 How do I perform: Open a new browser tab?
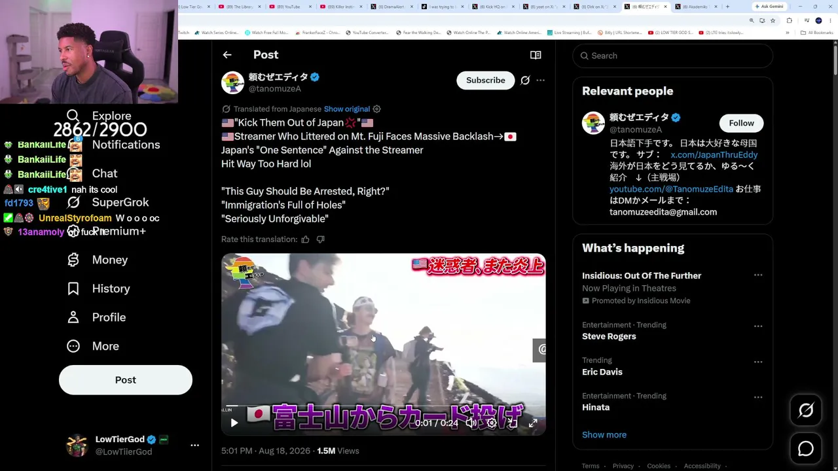[727, 7]
